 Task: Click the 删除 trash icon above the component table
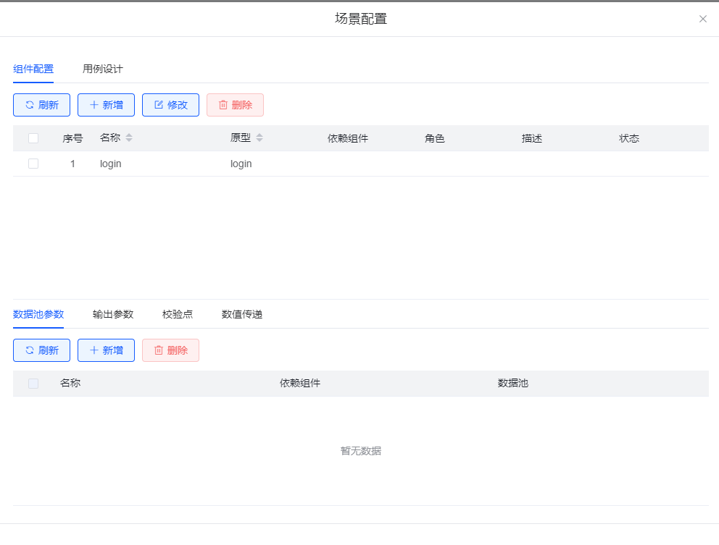pyautogui.click(x=223, y=105)
